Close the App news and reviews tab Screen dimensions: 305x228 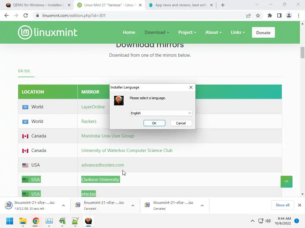(x=211, y=5)
